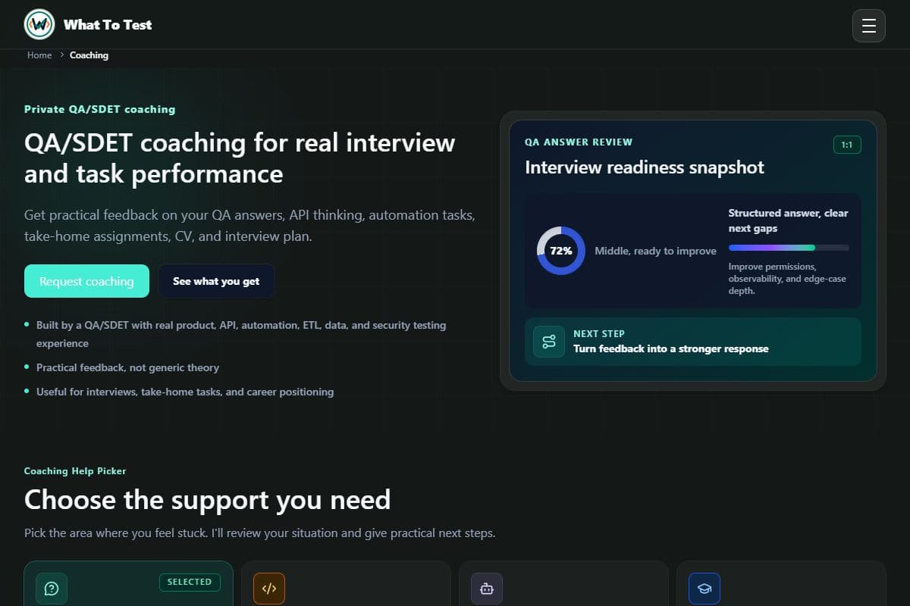Click the Next Step workflow icon
The image size is (910, 606).
549,342
